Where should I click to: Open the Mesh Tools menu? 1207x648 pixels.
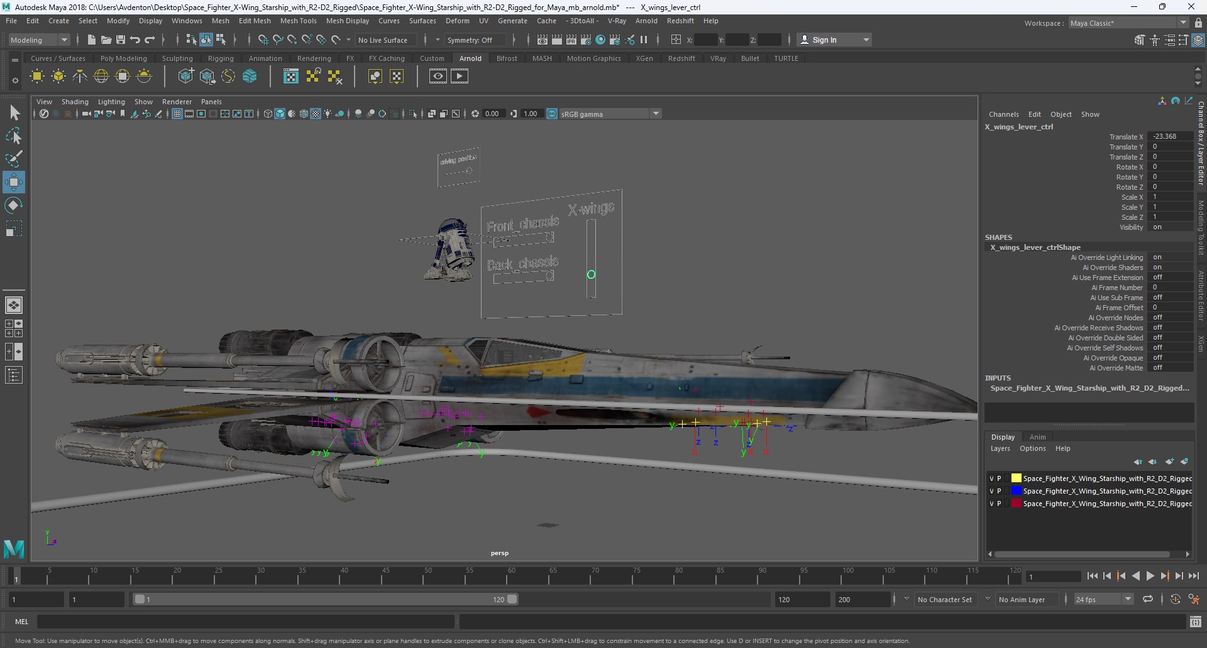tap(298, 21)
